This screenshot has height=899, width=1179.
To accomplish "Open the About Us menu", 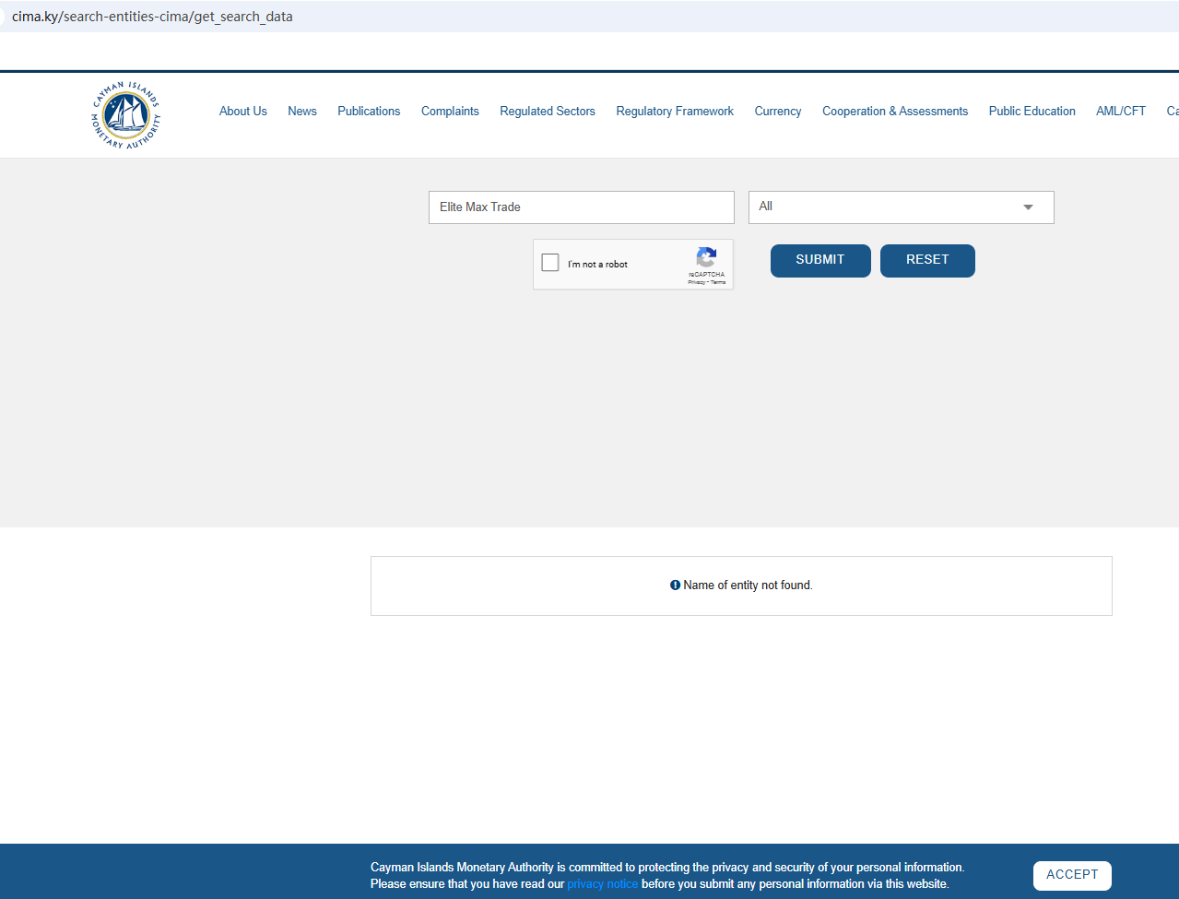I will click(243, 111).
